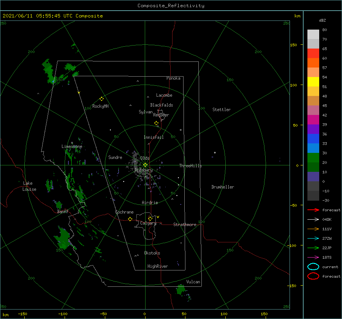Click the Limestone label
Screen dimensions: 342x319
[72, 146]
